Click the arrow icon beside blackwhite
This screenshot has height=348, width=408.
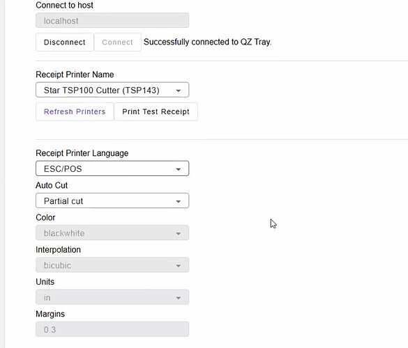[179, 234]
